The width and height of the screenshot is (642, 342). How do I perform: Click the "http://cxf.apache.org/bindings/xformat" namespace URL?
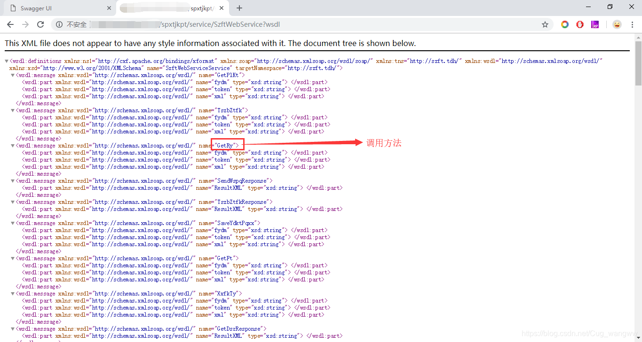pyautogui.click(x=157, y=61)
